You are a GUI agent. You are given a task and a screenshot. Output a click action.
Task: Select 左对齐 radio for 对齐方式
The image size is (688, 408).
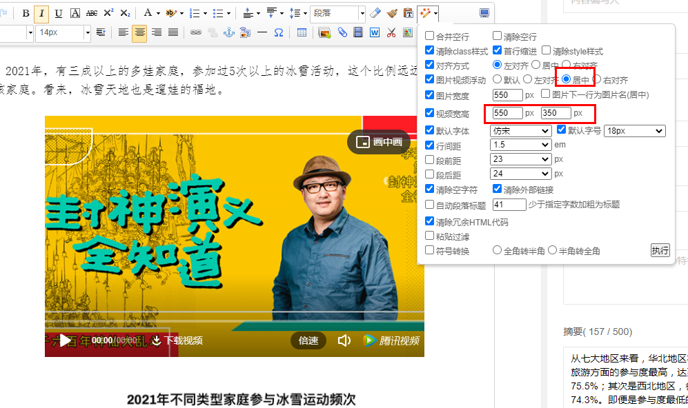tap(497, 65)
